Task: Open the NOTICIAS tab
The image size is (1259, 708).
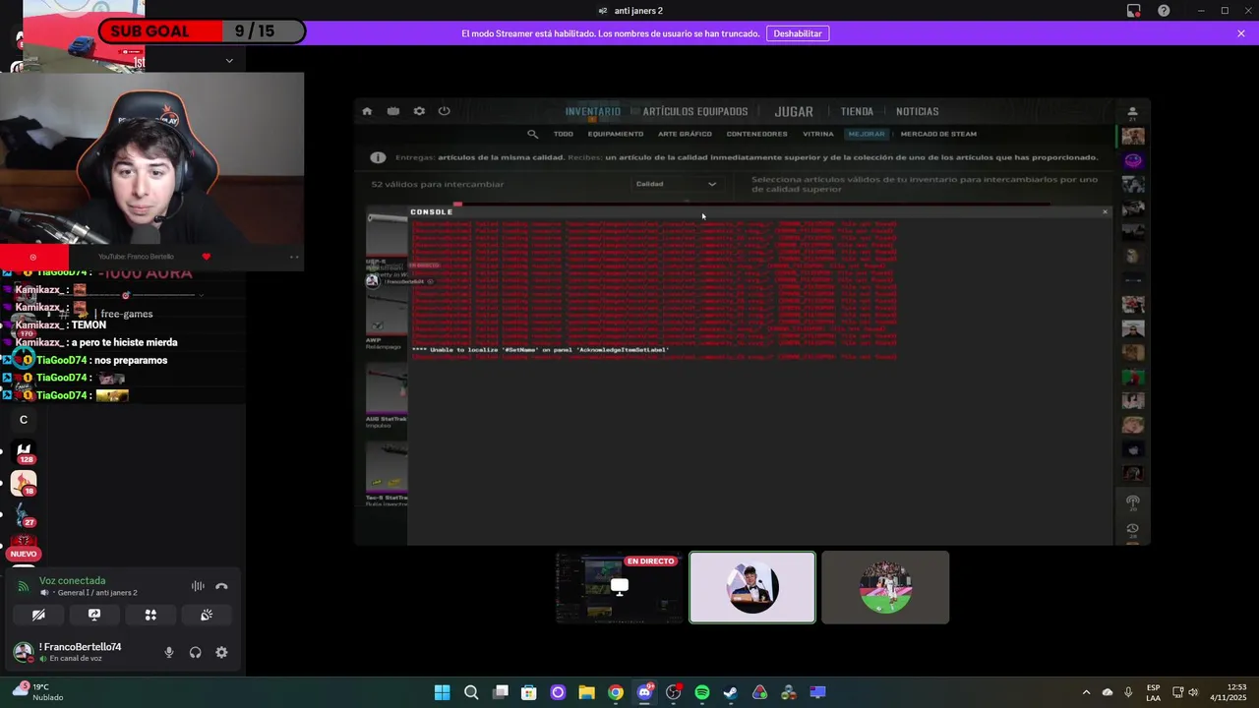Action: [918, 111]
